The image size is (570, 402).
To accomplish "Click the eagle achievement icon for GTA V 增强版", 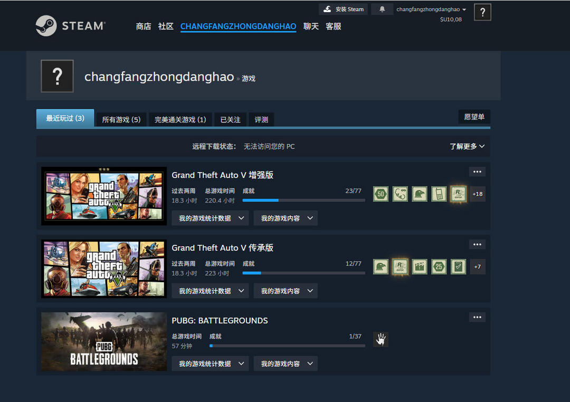I will 419,194.
